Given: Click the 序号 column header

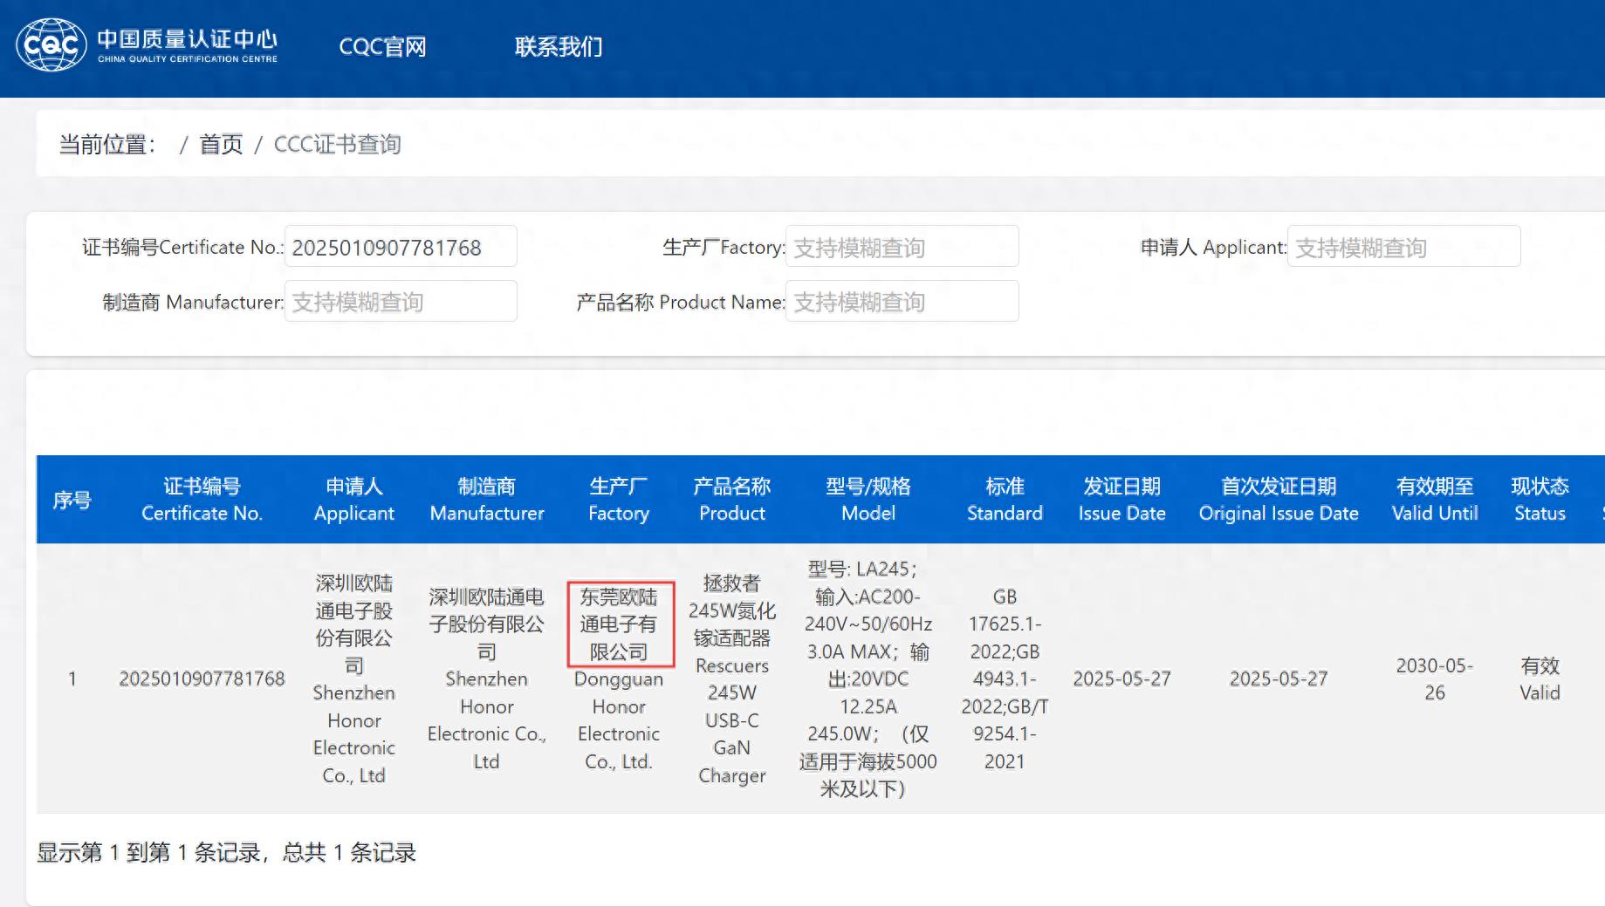Looking at the screenshot, I should click(x=72, y=500).
